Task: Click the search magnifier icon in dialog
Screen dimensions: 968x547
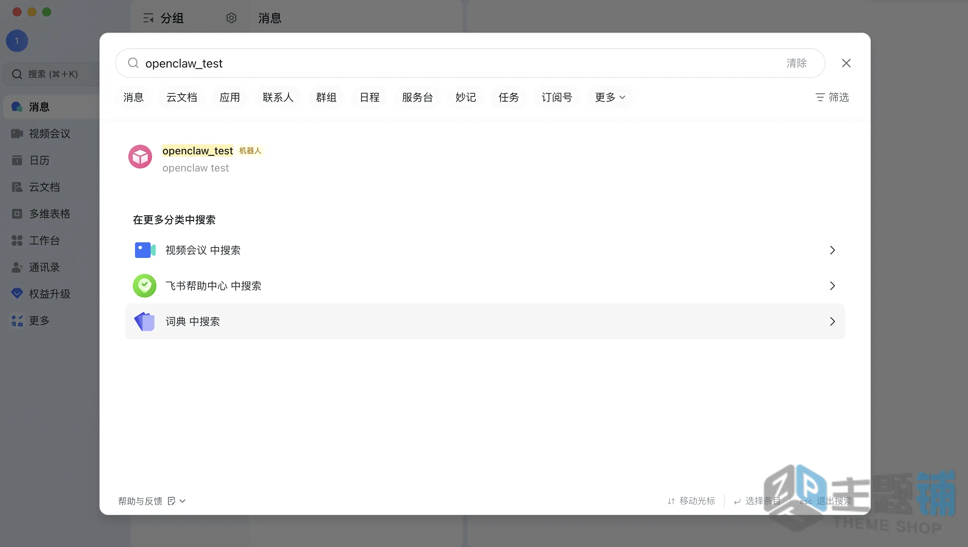Action: [133, 63]
